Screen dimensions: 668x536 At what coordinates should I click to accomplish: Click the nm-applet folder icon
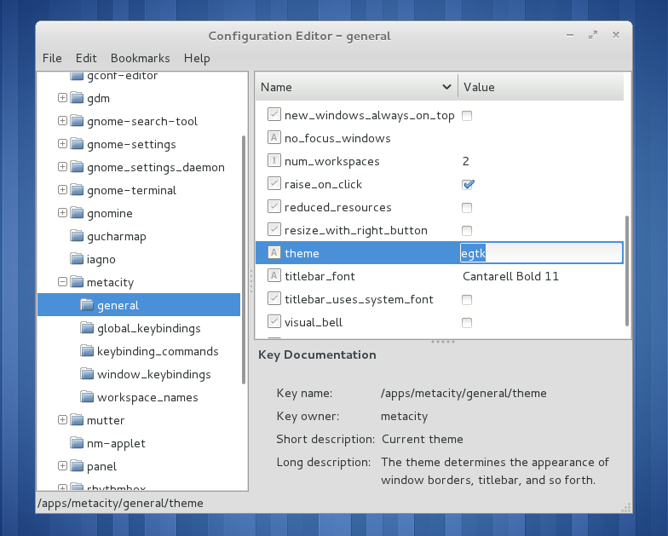(77, 443)
